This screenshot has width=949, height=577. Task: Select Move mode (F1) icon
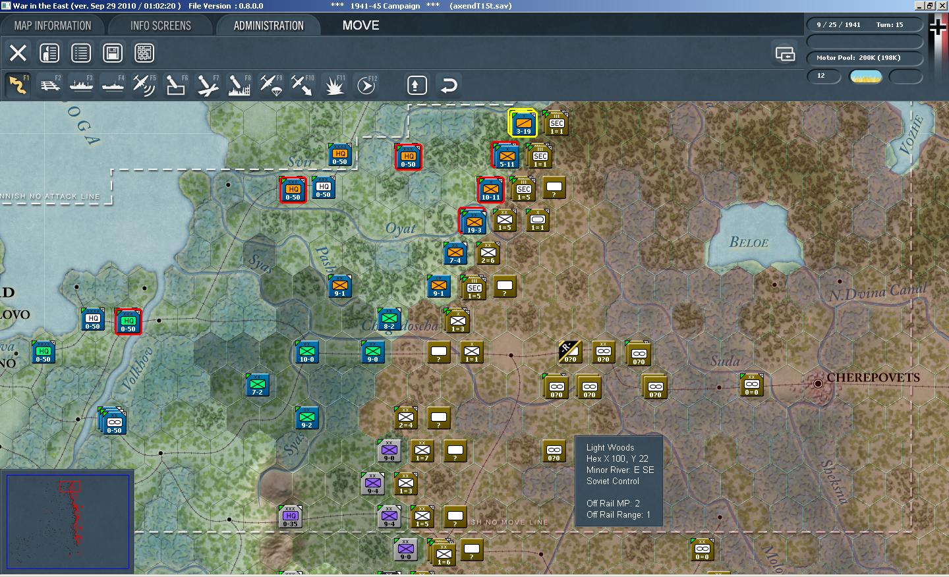click(x=18, y=85)
